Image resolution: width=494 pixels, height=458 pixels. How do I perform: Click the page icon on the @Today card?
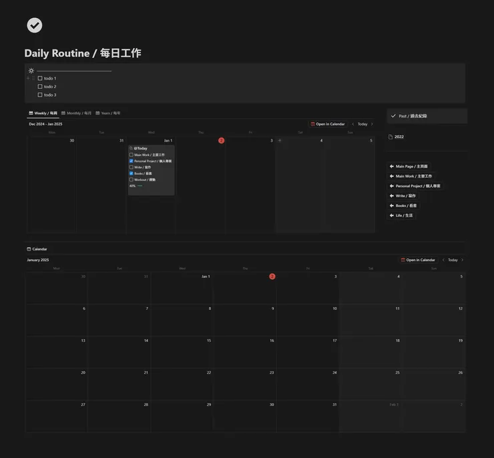tap(131, 148)
